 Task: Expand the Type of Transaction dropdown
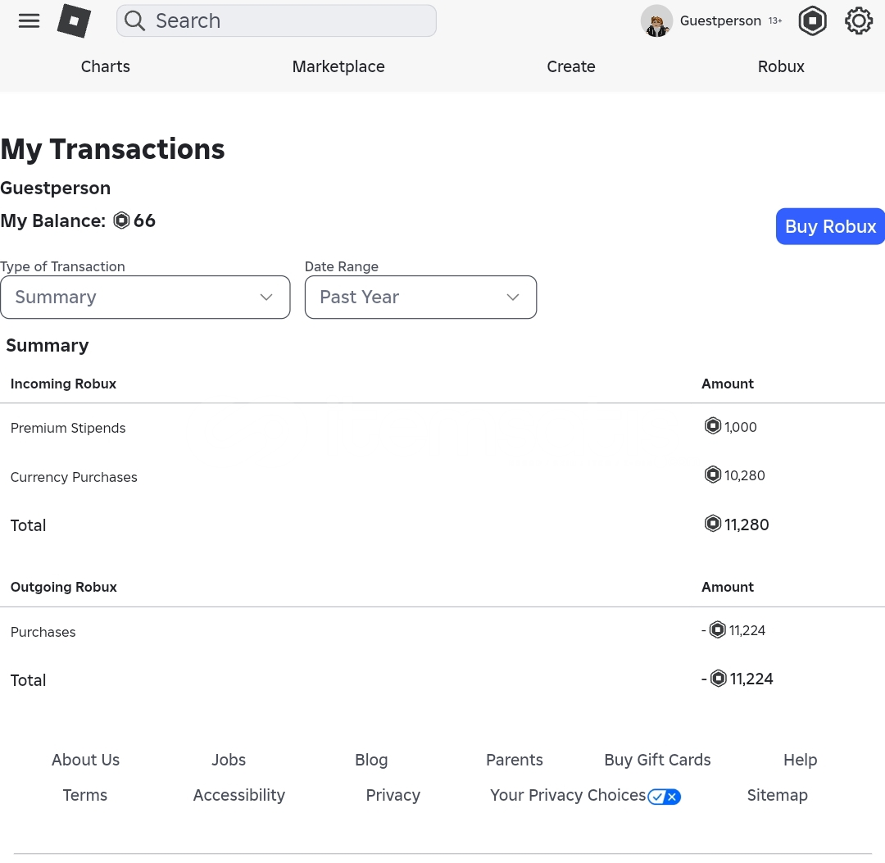(x=145, y=297)
